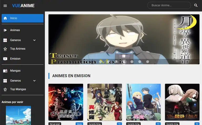Click grid icon of Generos under Mangas
This screenshot has width=202, height=125.
pyautogui.click(x=5, y=81)
